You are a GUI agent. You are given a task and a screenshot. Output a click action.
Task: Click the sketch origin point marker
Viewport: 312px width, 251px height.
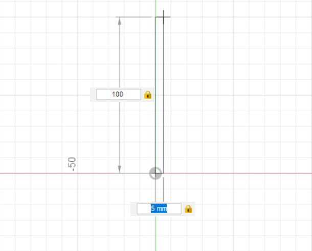(155, 174)
